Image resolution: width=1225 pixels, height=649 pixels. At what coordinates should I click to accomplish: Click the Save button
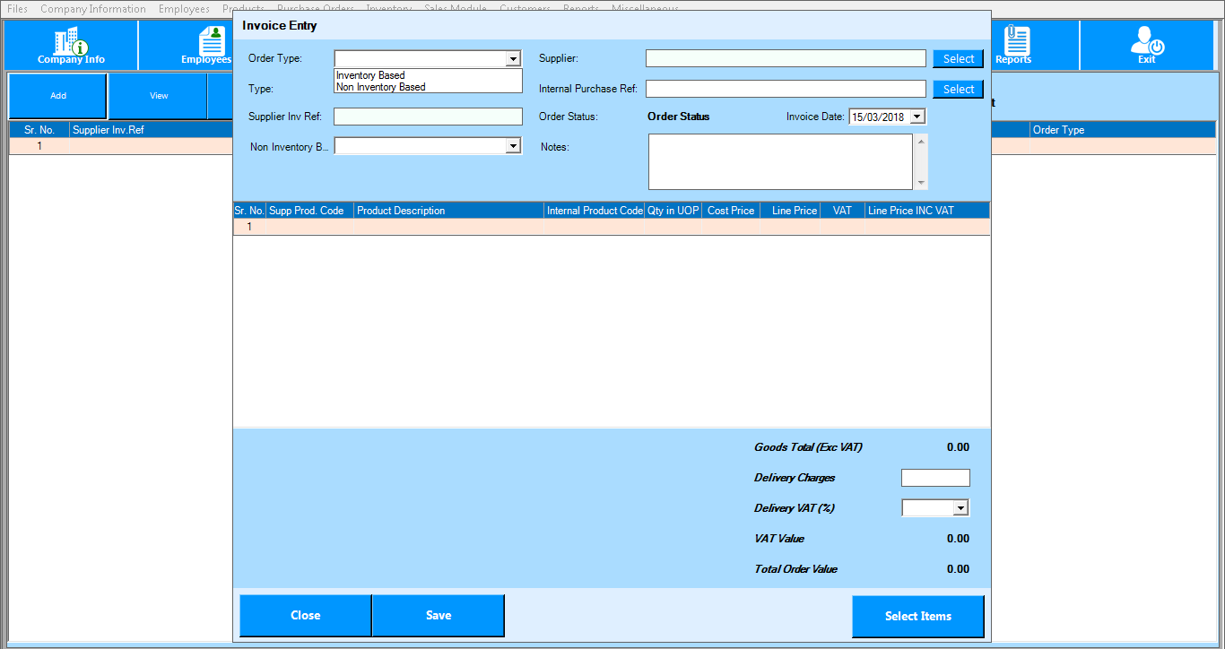click(x=439, y=616)
